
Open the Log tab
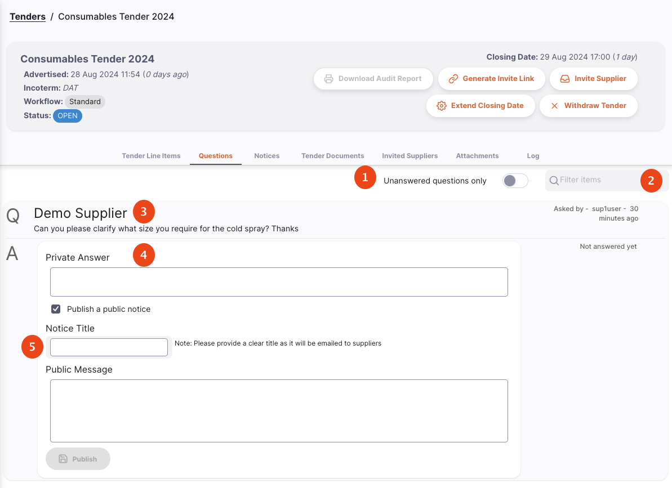[533, 156]
